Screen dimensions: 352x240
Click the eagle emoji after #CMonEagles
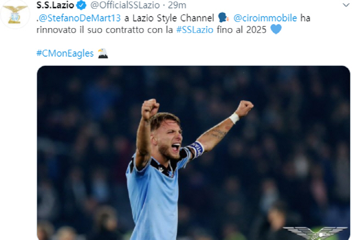point(103,53)
